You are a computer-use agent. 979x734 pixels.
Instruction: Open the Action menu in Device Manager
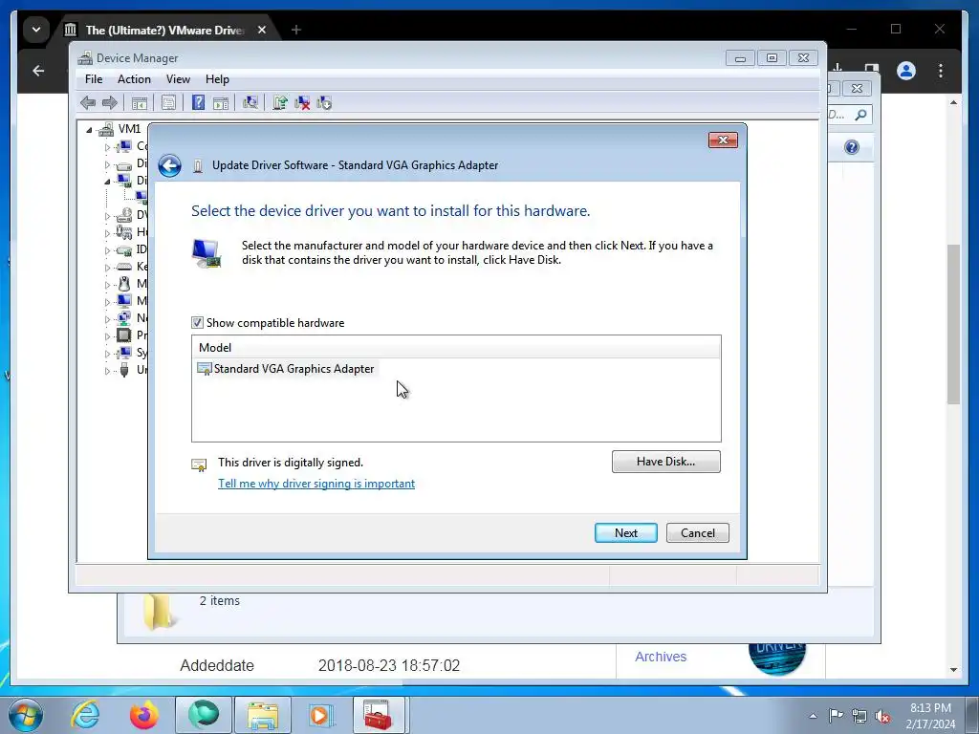click(134, 79)
